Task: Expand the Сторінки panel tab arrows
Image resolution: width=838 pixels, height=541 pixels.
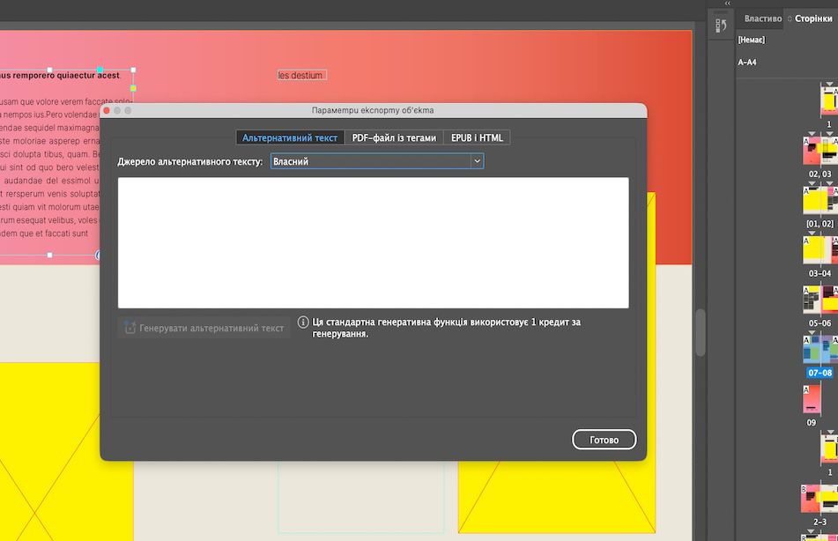Action: (790, 19)
